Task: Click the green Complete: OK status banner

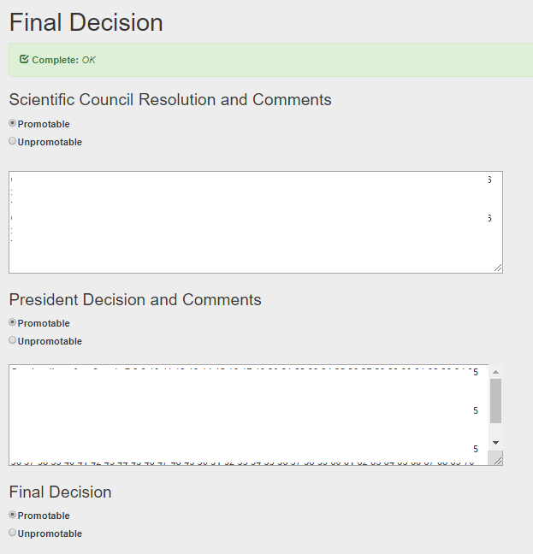Action: click(270, 60)
